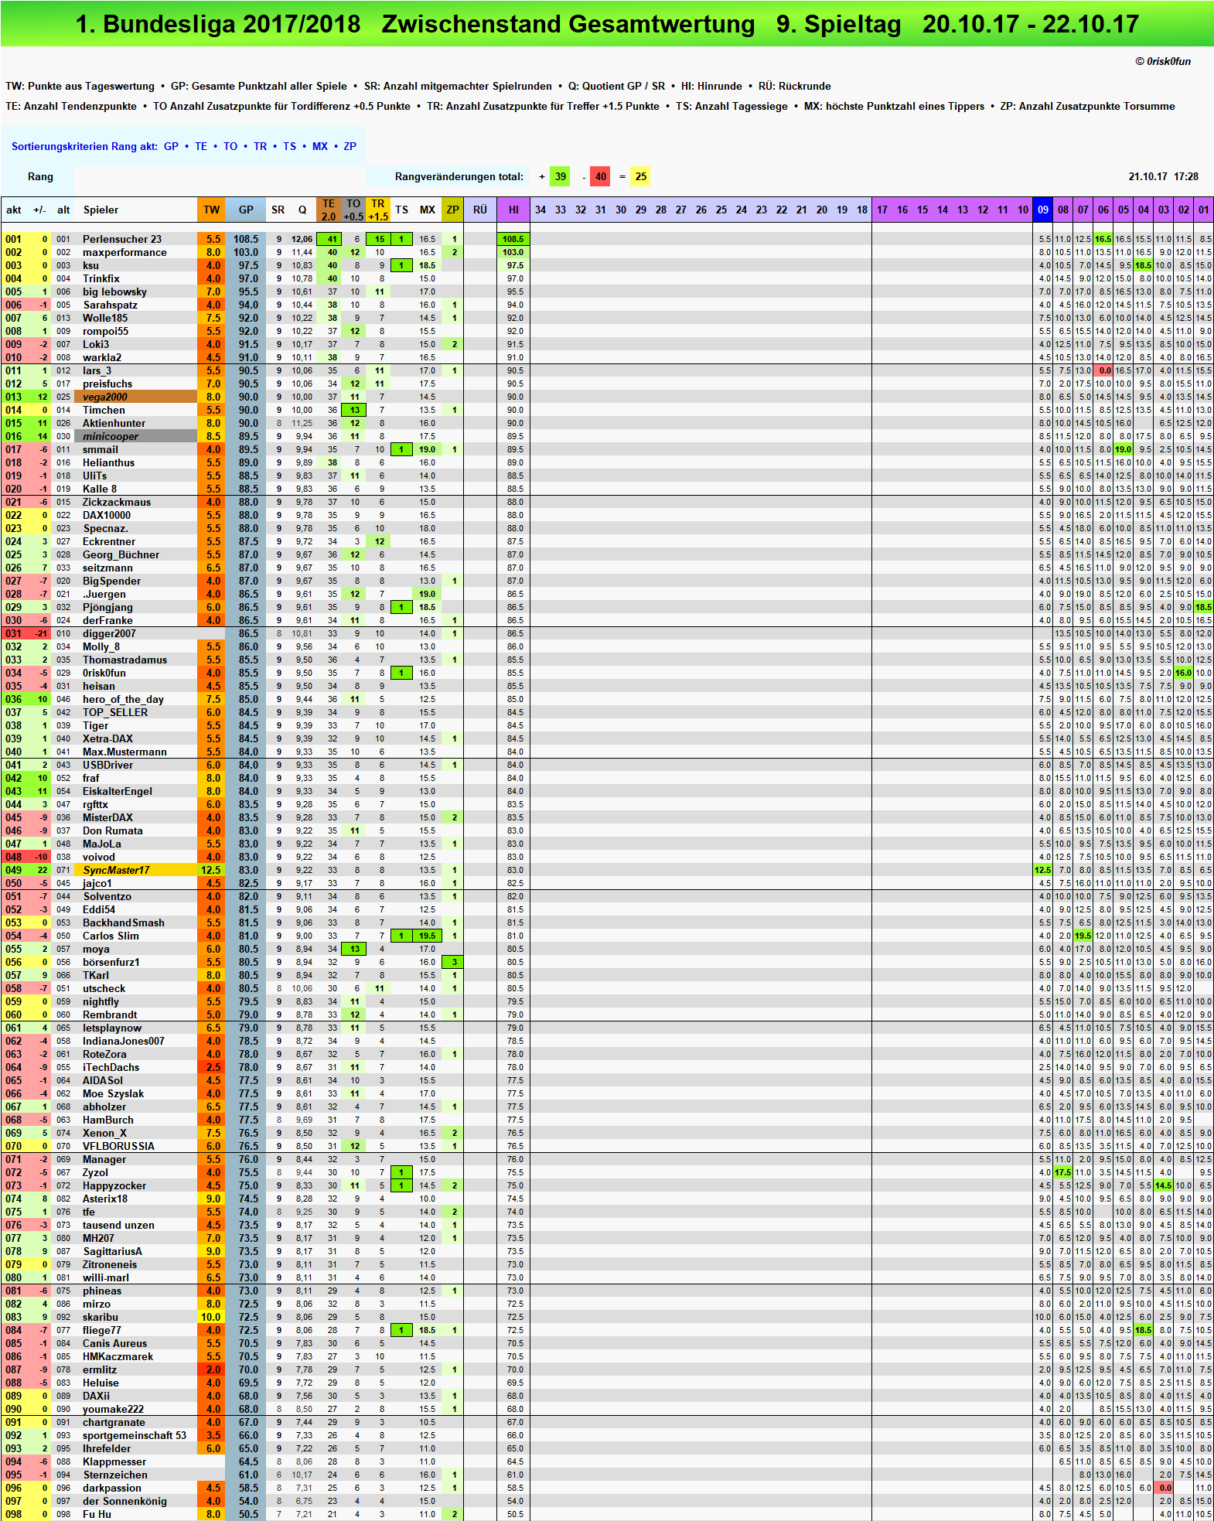Click player Aktienhunter
1214x1521 pixels.
(114, 423)
